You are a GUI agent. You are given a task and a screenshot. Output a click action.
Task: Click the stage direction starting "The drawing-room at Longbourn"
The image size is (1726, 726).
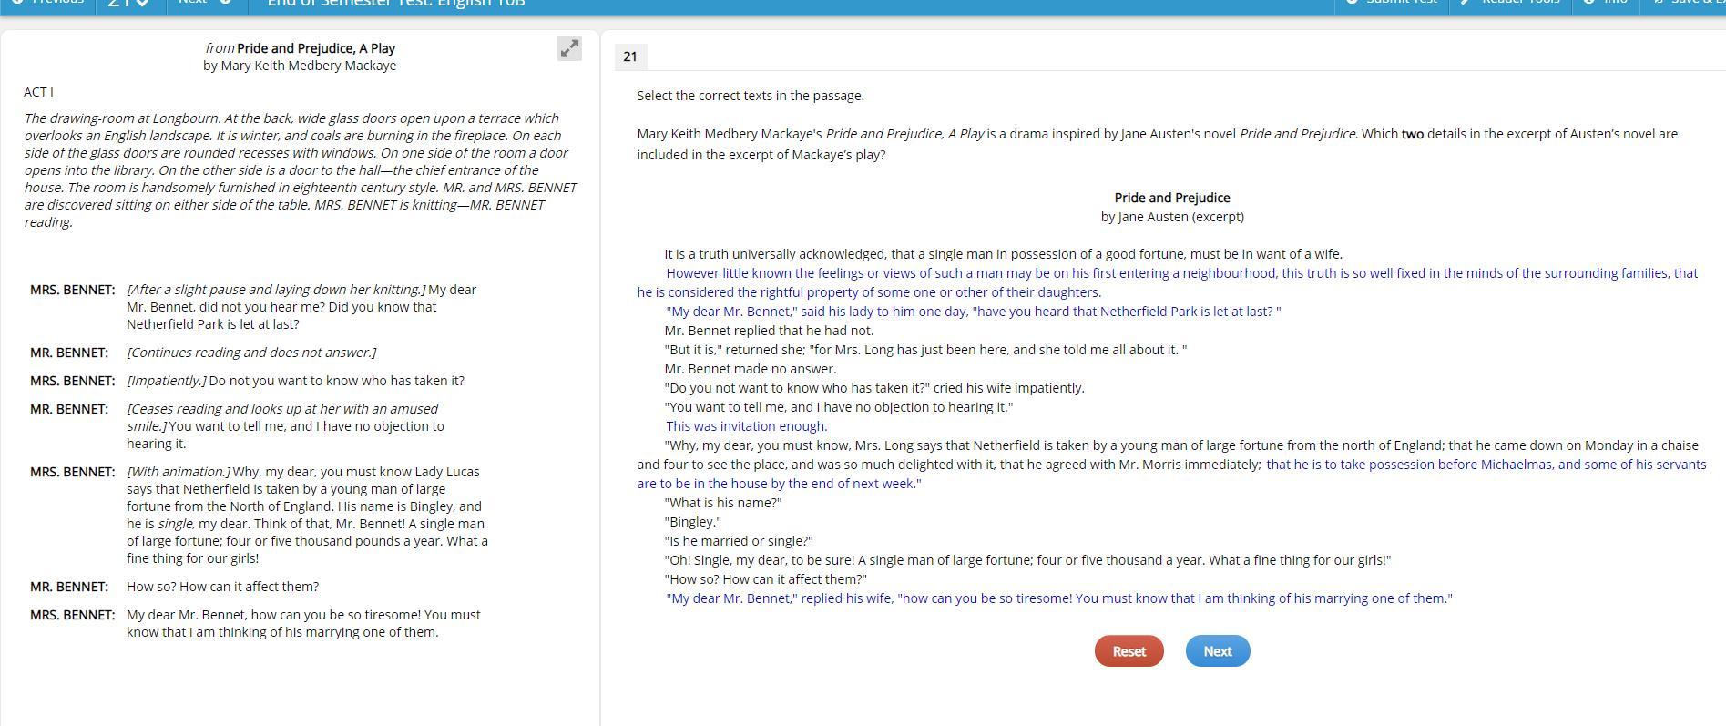tap(301, 170)
